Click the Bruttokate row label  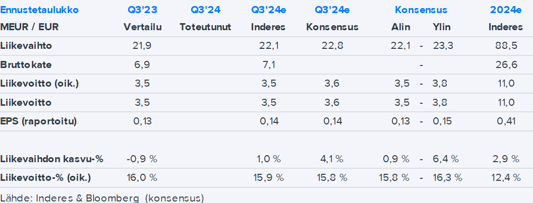(26, 65)
